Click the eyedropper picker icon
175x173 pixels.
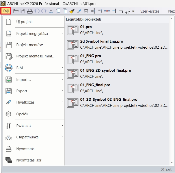(x=79, y=11)
